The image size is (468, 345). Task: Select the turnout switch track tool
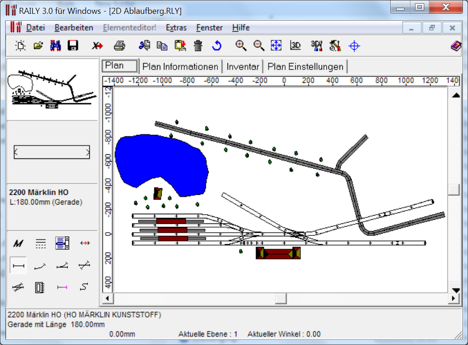(x=62, y=266)
